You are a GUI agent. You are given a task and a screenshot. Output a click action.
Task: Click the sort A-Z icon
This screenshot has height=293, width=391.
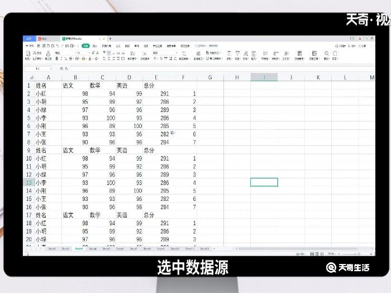246,54
